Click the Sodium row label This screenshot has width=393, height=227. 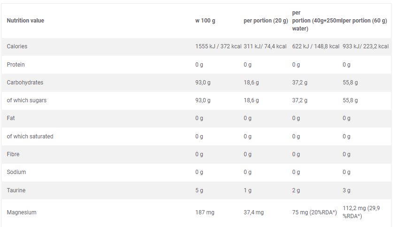16,172
